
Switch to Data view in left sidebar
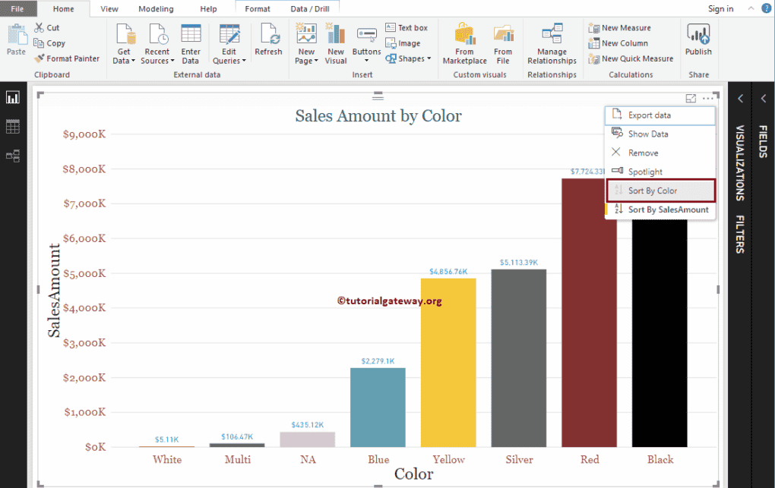click(x=13, y=126)
